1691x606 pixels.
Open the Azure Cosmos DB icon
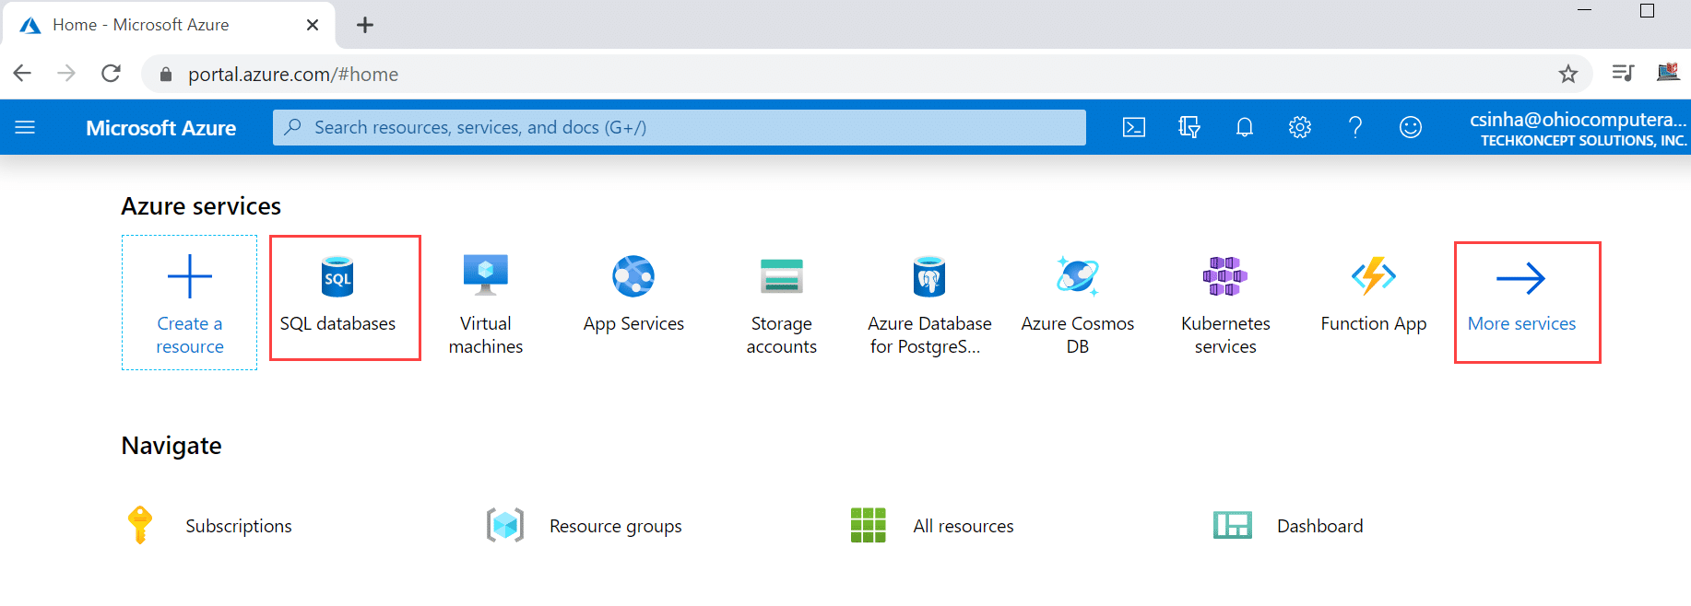(x=1078, y=276)
